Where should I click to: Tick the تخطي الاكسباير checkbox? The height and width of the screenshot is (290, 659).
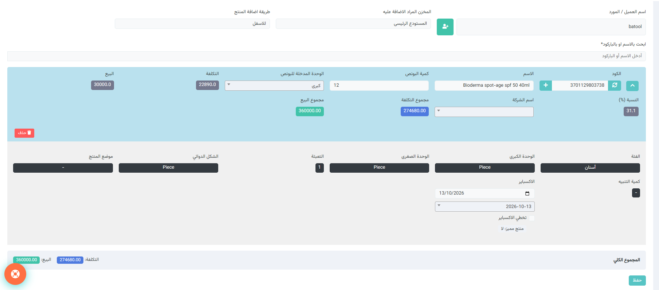531,218
